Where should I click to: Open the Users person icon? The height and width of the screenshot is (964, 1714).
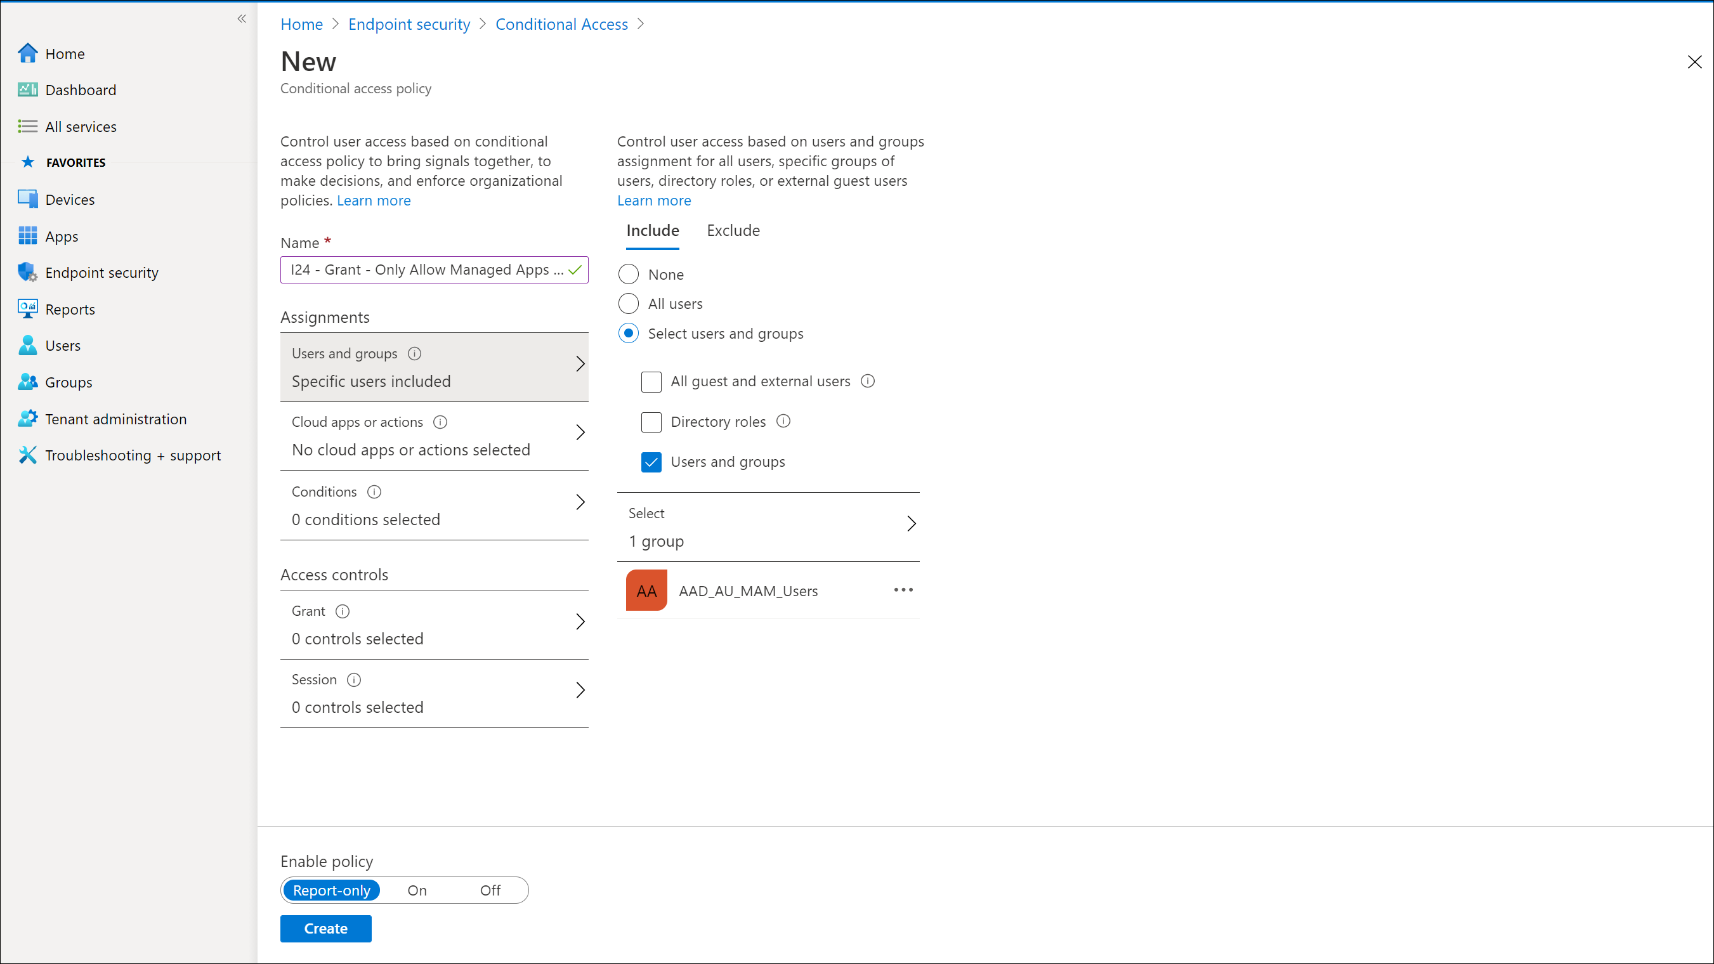tap(27, 345)
